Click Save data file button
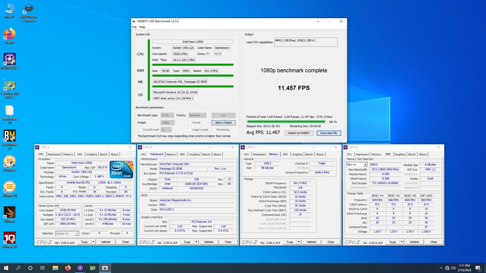486x273 pixels. click(x=329, y=133)
